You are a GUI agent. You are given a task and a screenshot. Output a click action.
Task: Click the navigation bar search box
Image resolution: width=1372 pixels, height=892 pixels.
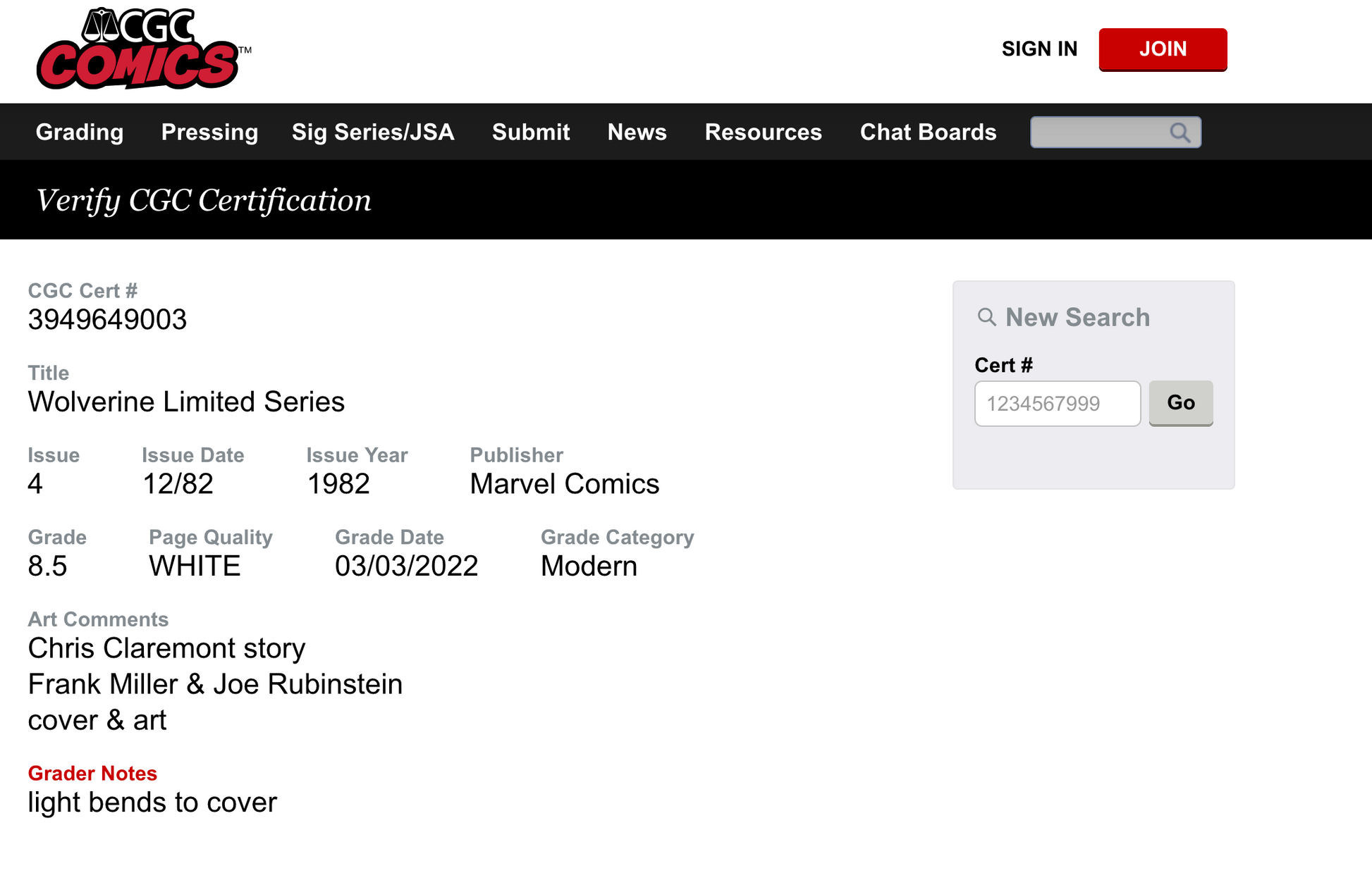click(1098, 132)
